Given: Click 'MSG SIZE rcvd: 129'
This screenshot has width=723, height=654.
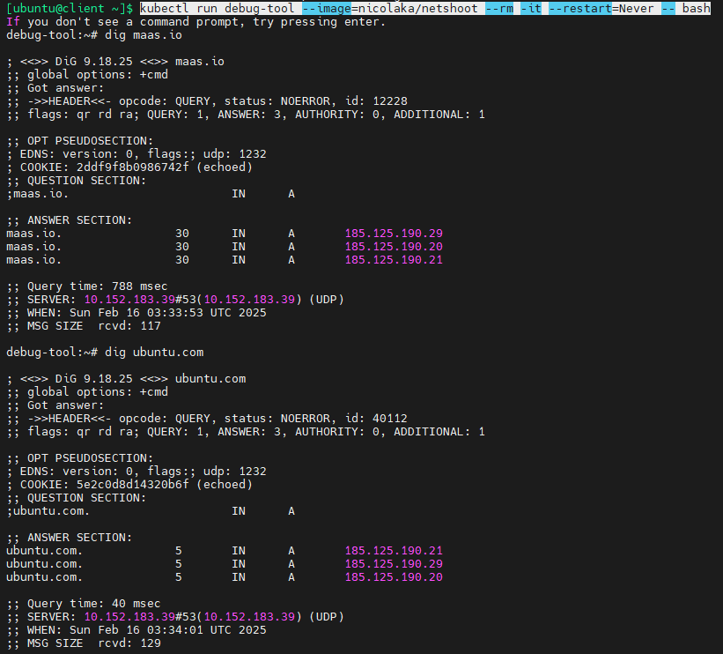Looking at the screenshot, I should coord(94,643).
